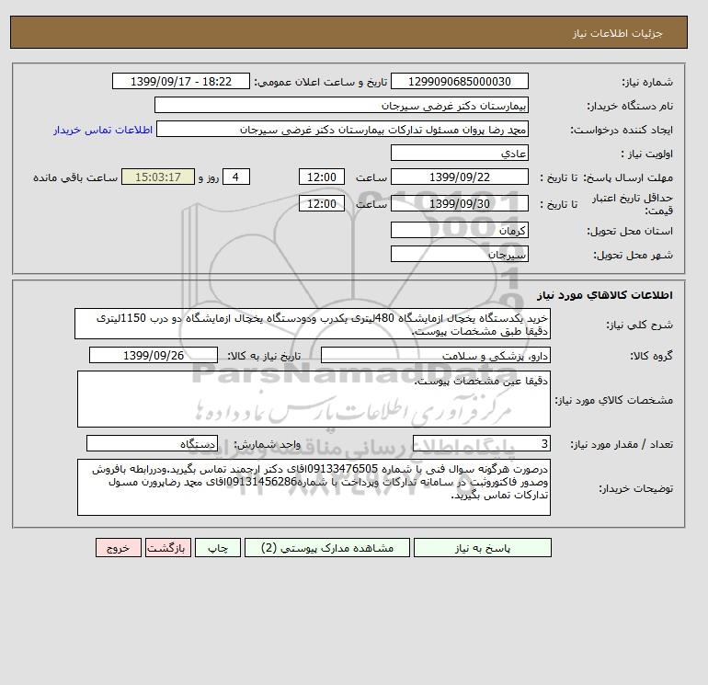Click the شهر محل تحویل label

633,255
